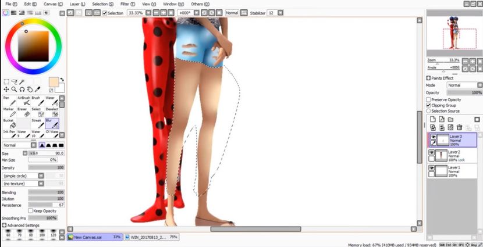Select the Marker tool
Screen dimensions: 483x247
[x=9, y=112]
